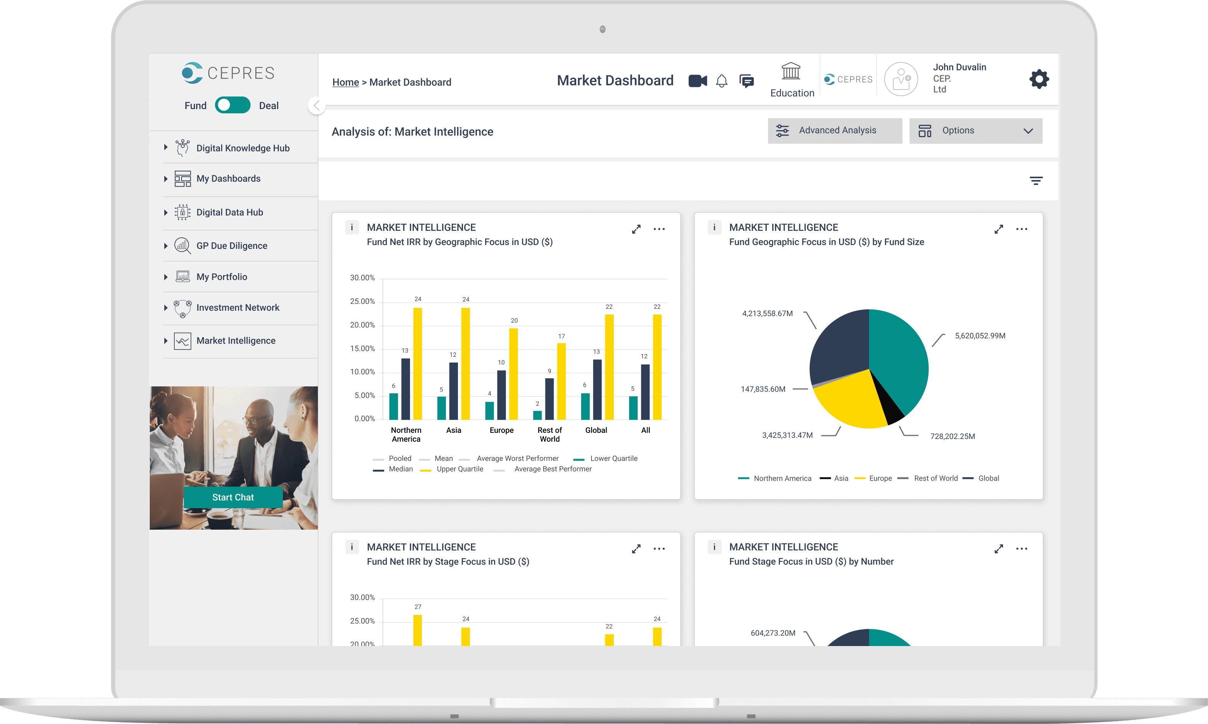Open the Education section icon
The width and height of the screenshot is (1208, 724).
pos(791,71)
